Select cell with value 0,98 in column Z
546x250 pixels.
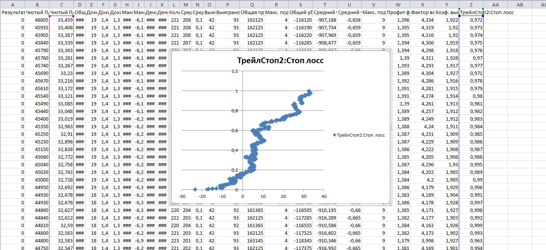point(471,96)
